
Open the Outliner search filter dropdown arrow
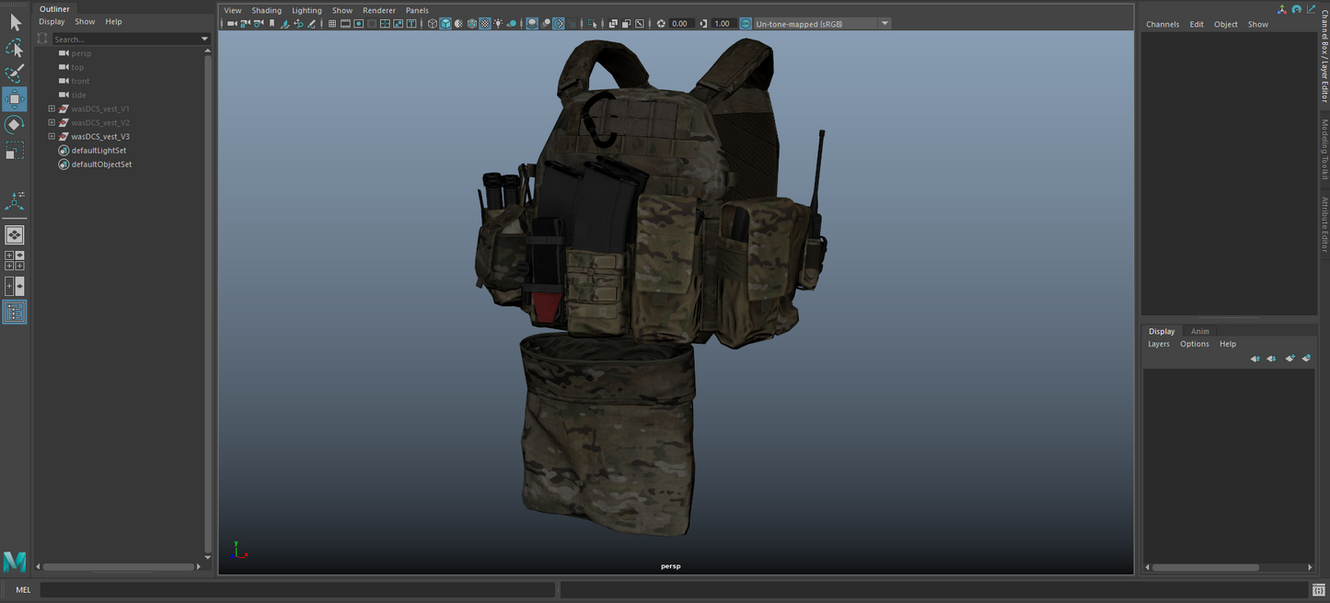click(x=206, y=39)
